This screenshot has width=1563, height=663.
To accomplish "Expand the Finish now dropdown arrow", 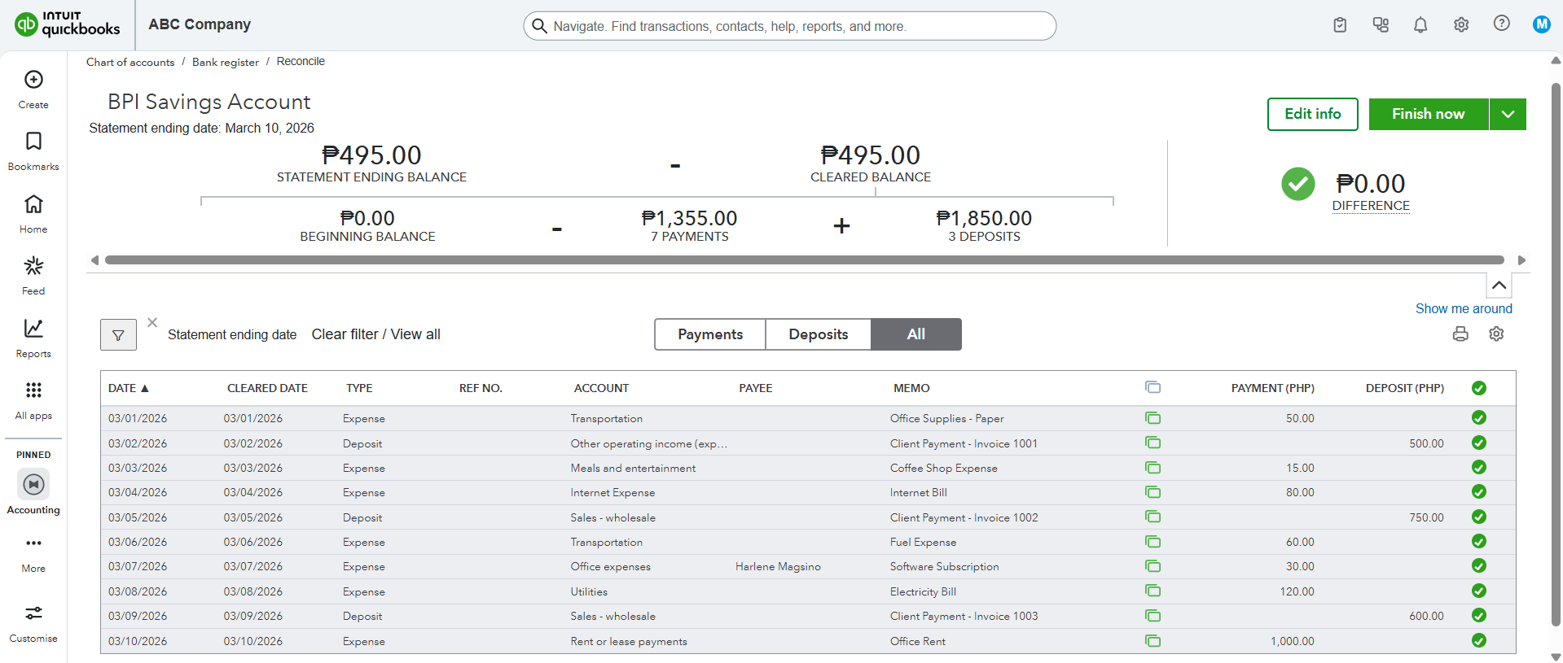I will tap(1508, 115).
